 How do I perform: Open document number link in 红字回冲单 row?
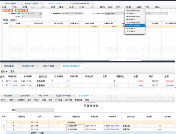tap(112, 126)
